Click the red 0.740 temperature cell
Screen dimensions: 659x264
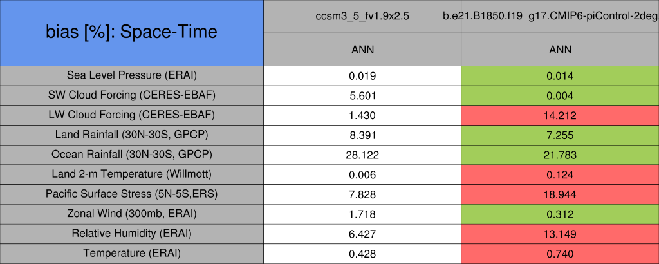[559, 254]
